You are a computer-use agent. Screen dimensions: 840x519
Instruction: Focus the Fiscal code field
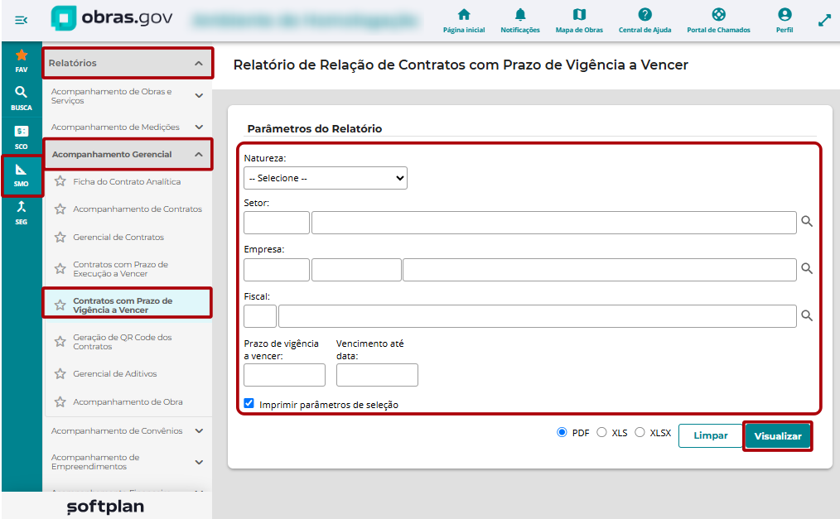[260, 316]
